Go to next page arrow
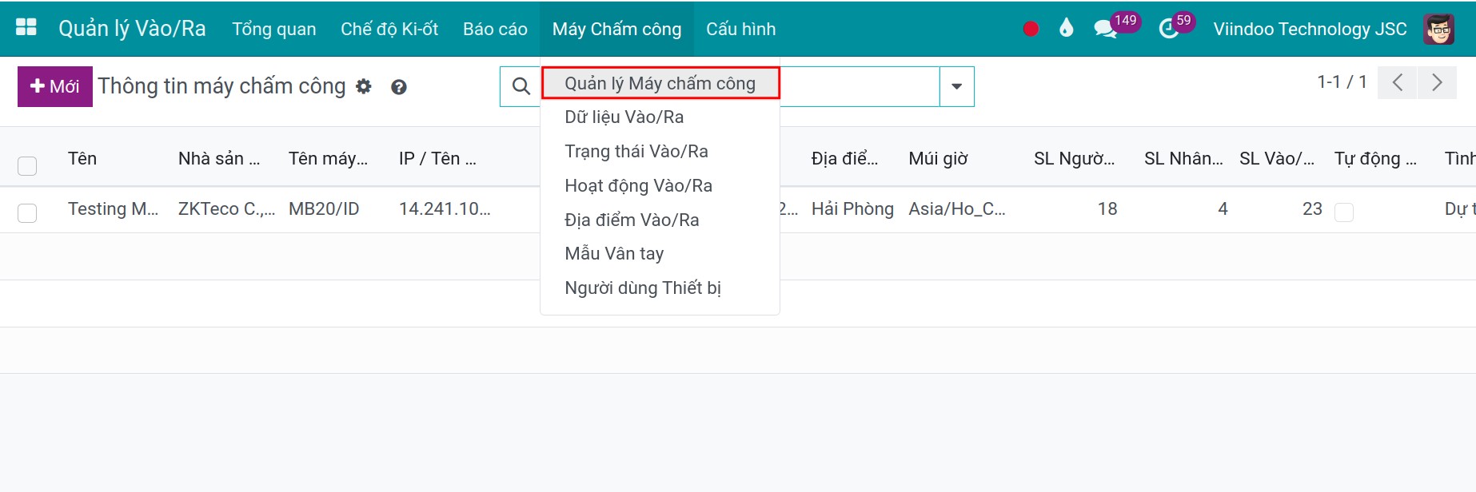 pyautogui.click(x=1437, y=82)
